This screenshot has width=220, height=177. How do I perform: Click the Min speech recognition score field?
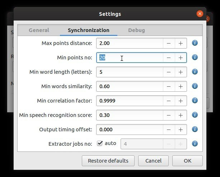(130, 115)
